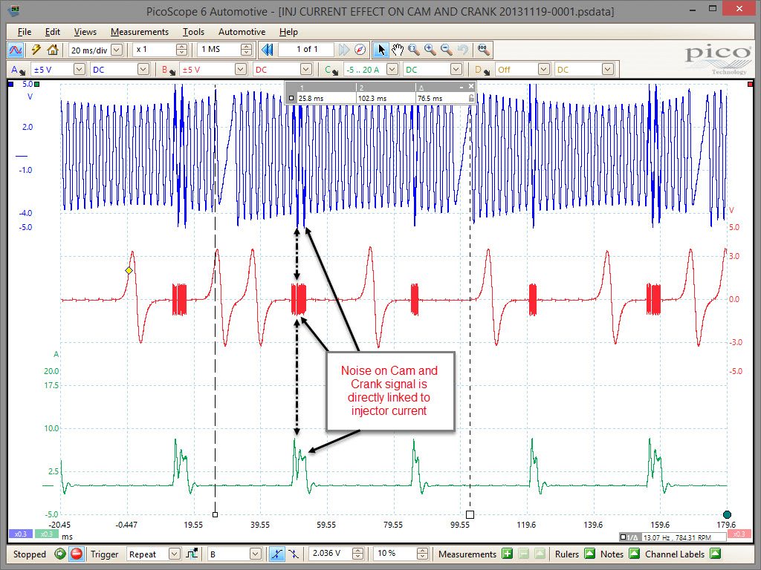Add a measurement with green plus
761x570 pixels.
click(x=507, y=554)
